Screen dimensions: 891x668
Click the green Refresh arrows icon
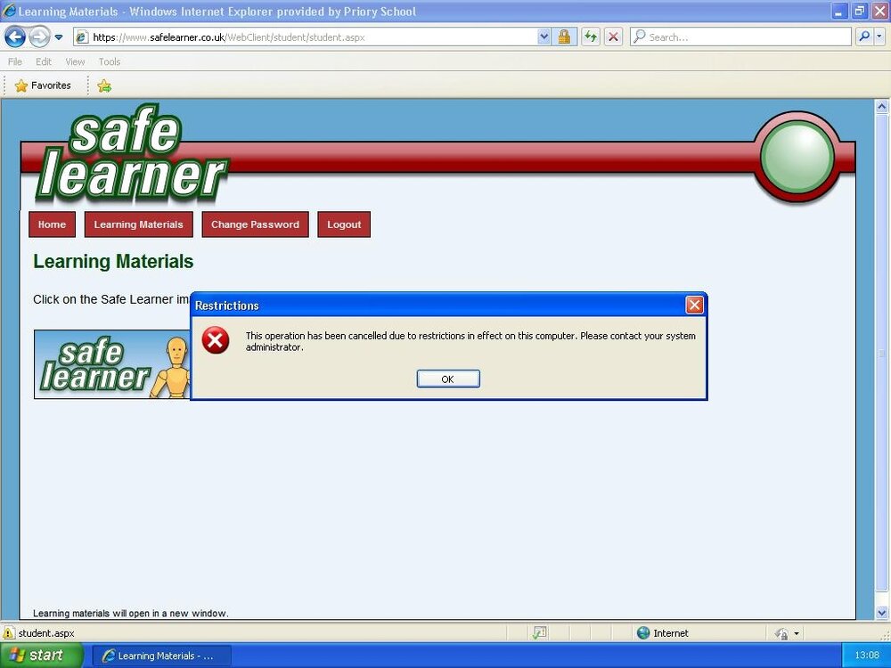[591, 37]
